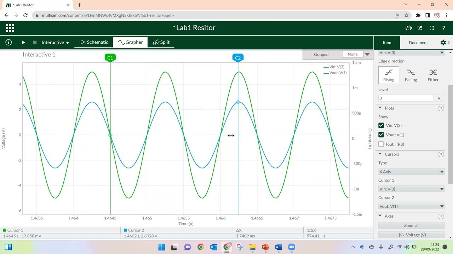Switch to the Grapher view

point(130,42)
